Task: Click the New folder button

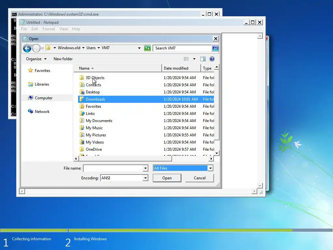Action: [63, 59]
